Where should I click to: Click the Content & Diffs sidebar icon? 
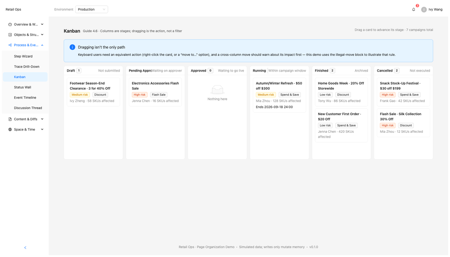10,119
